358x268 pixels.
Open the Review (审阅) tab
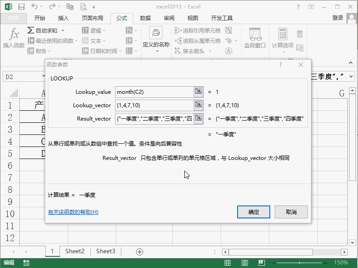[x=169, y=18]
